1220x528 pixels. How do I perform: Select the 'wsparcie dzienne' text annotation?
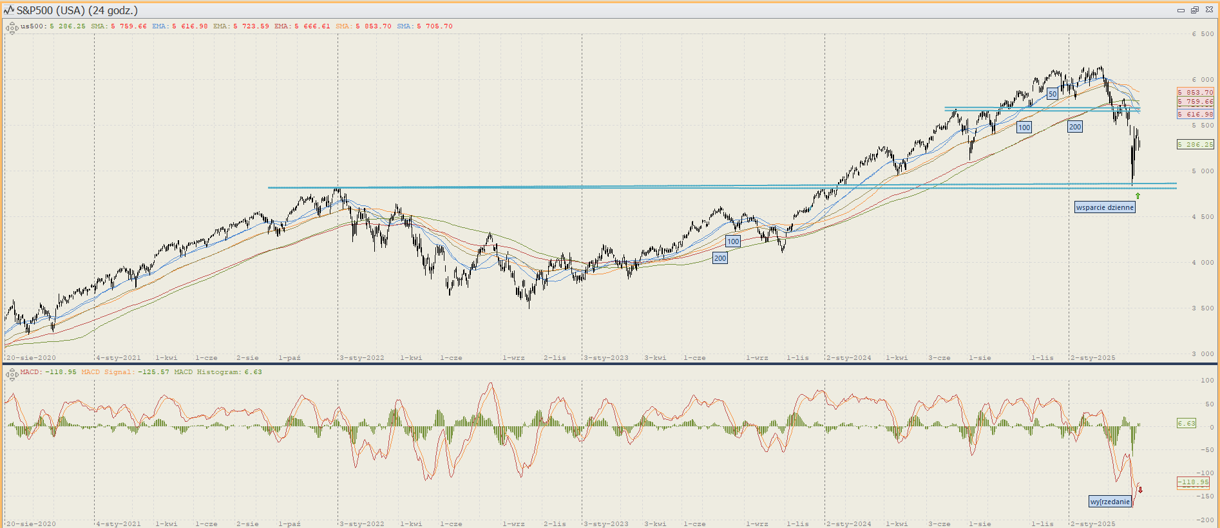1104,207
